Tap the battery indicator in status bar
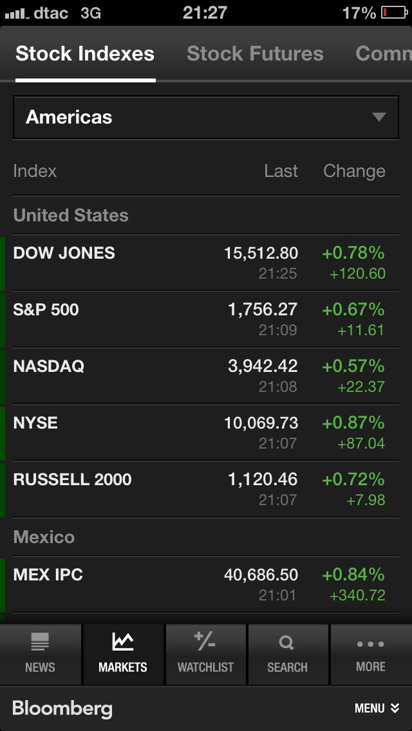 point(393,13)
